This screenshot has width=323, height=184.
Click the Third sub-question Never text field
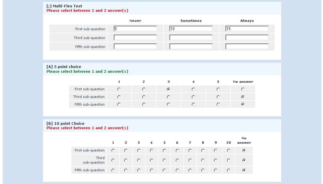(x=135, y=38)
